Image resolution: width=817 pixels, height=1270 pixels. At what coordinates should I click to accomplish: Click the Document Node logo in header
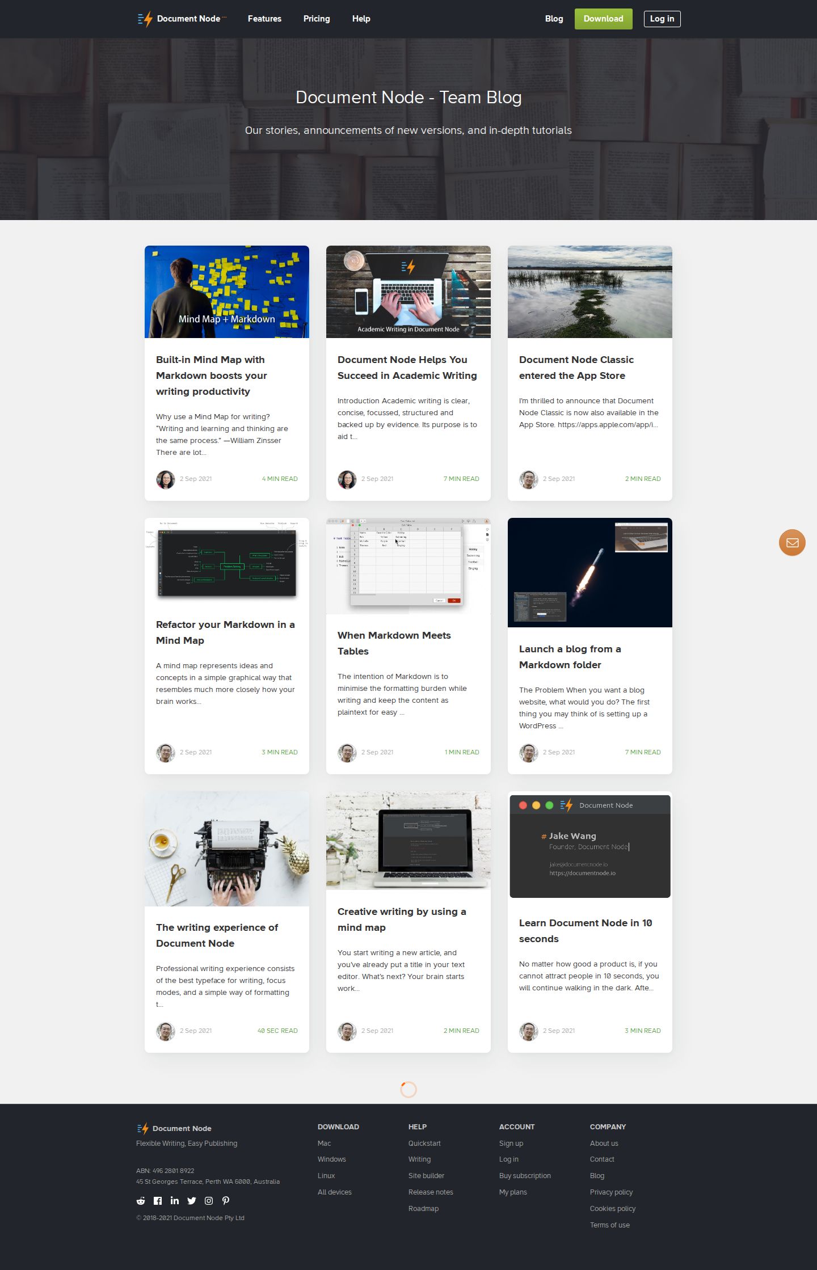(182, 19)
